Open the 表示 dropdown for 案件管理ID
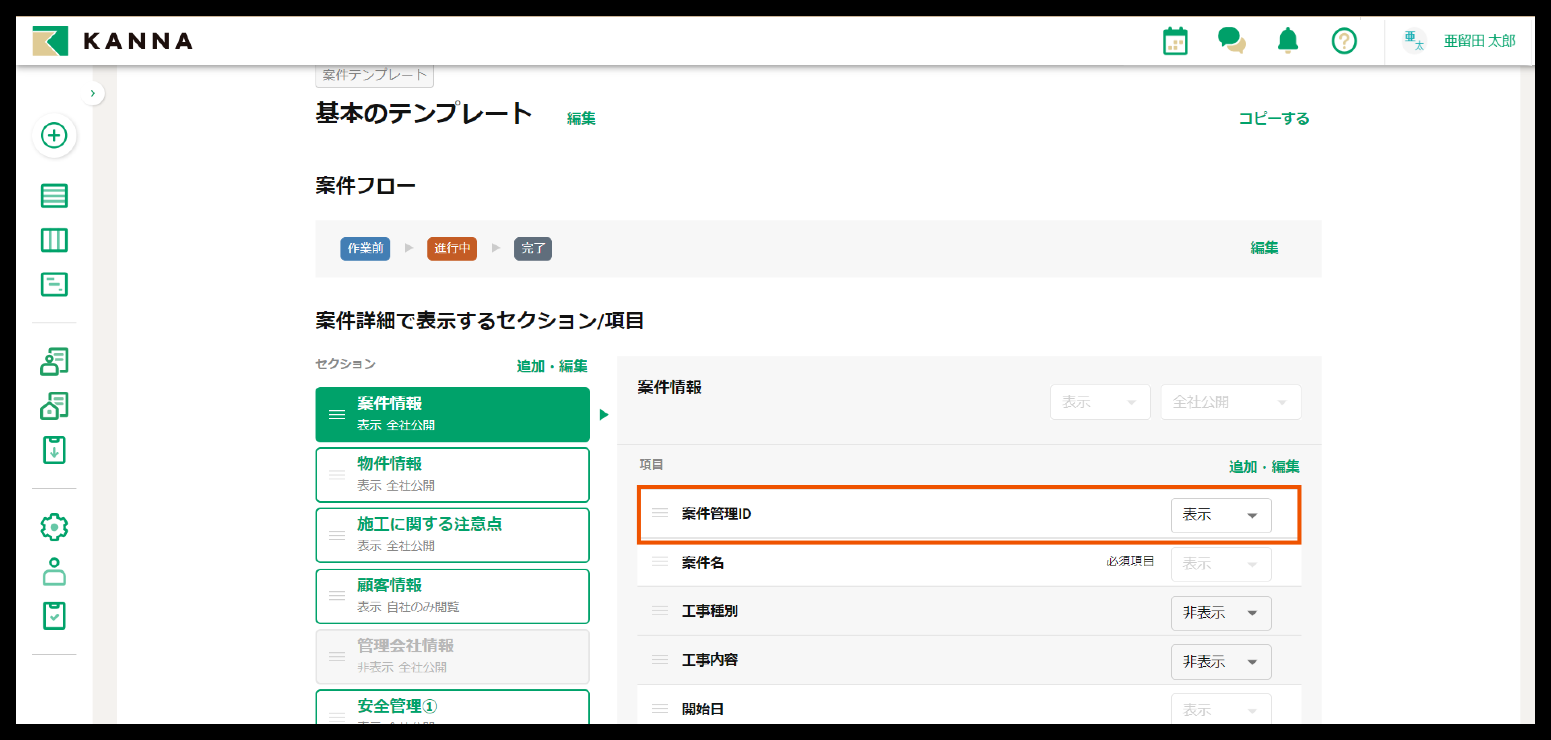The height and width of the screenshot is (740, 1551). 1221,515
